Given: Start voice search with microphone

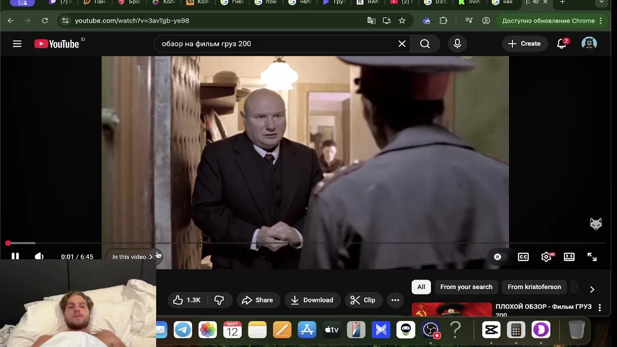Looking at the screenshot, I should point(457,44).
